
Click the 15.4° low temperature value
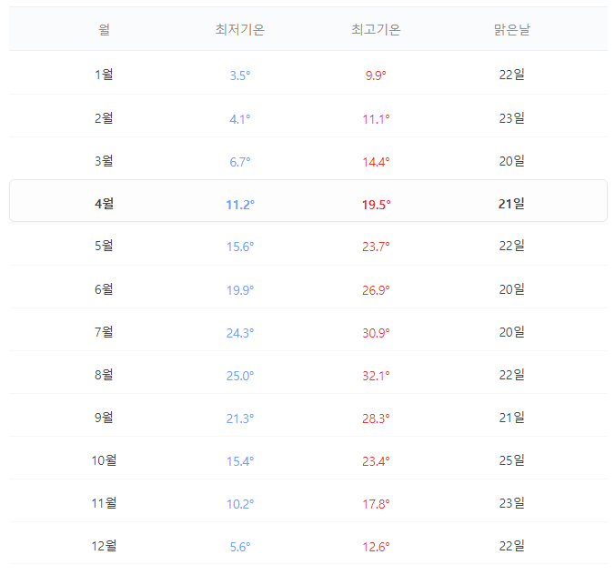point(240,461)
